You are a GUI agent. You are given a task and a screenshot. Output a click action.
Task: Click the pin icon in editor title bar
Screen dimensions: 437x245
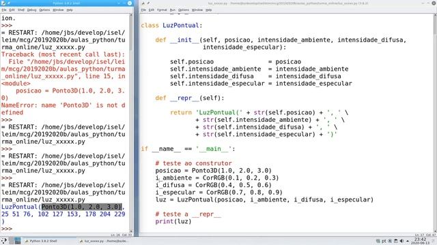tap(148, 3)
